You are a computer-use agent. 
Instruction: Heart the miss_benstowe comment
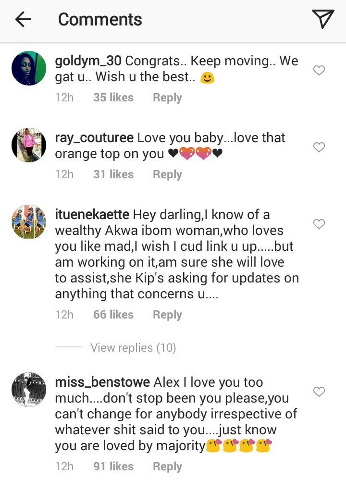click(x=319, y=392)
